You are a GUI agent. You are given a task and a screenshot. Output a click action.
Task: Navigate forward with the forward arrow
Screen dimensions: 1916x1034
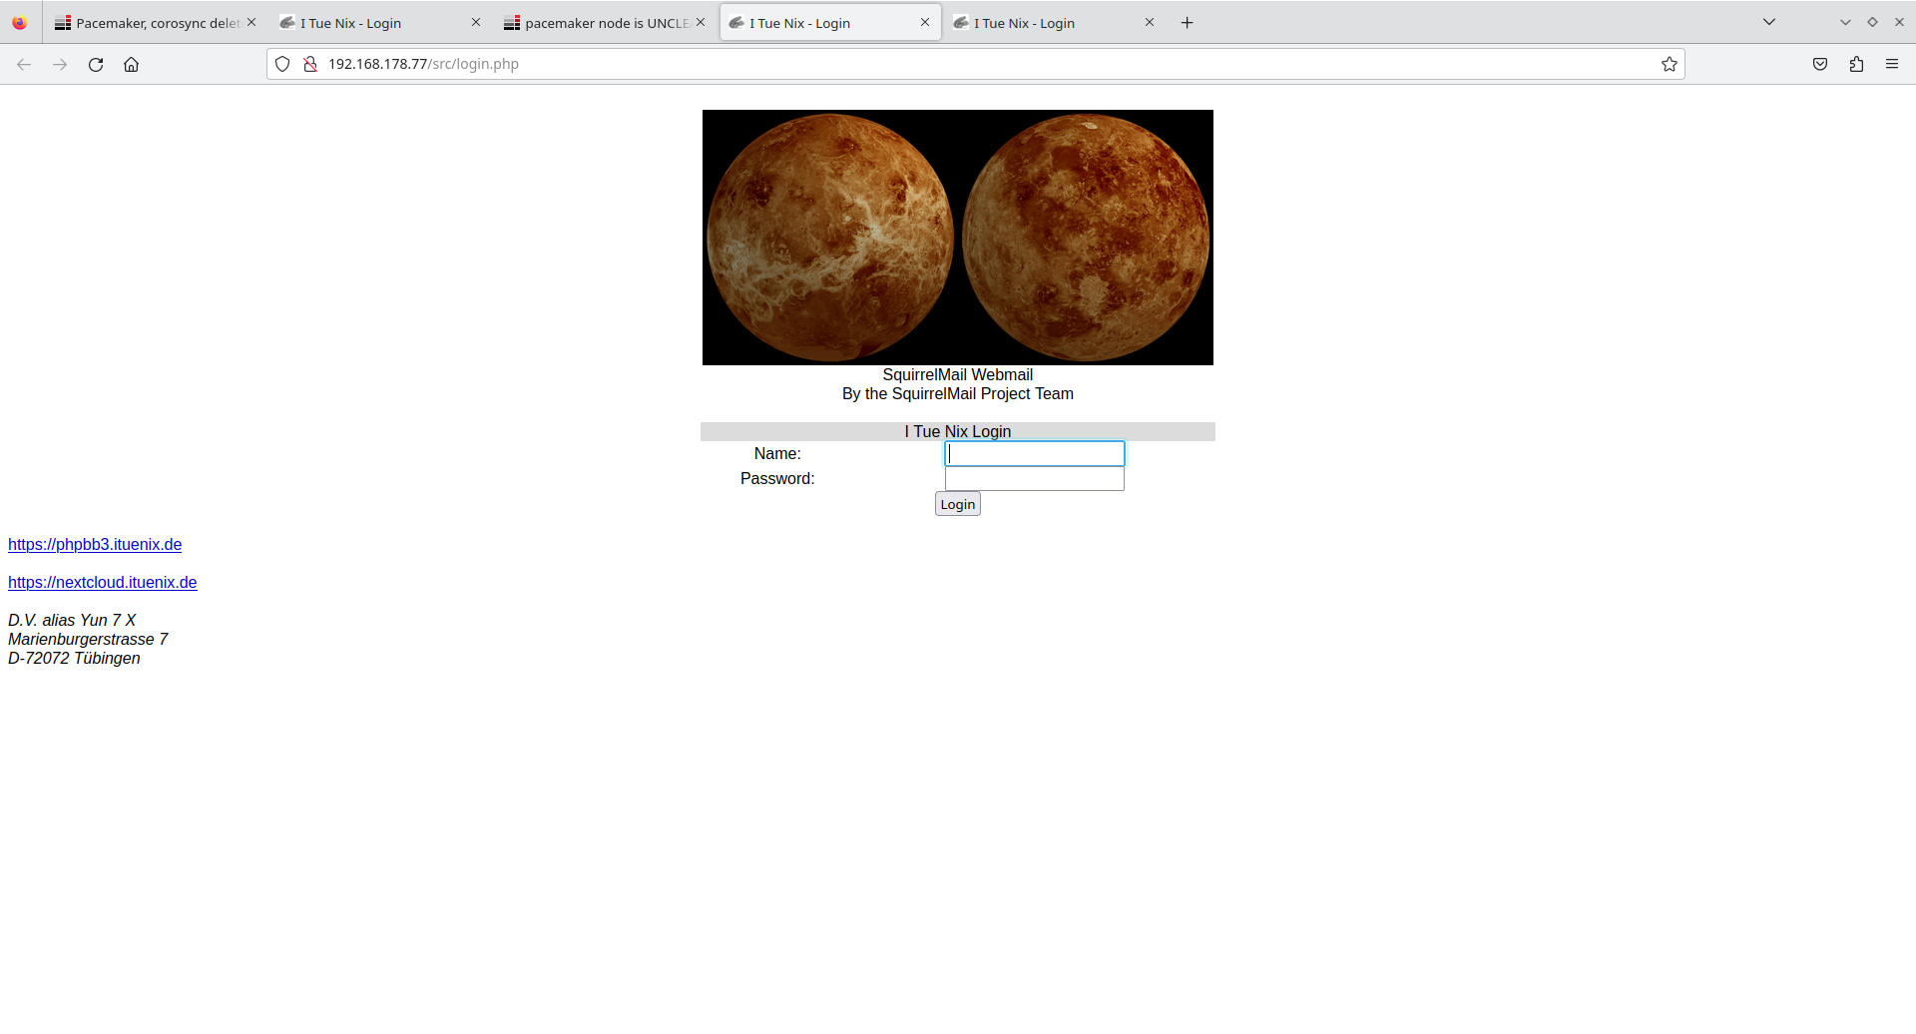pyautogui.click(x=60, y=64)
